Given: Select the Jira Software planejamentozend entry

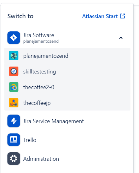Looking at the screenshot, I should coord(67,38).
